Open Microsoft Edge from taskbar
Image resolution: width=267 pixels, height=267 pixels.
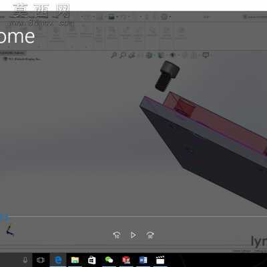58,260
